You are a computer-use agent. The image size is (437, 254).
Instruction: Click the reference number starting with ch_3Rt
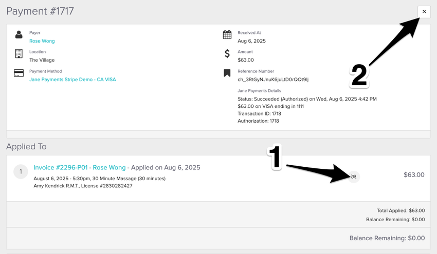[x=272, y=80]
